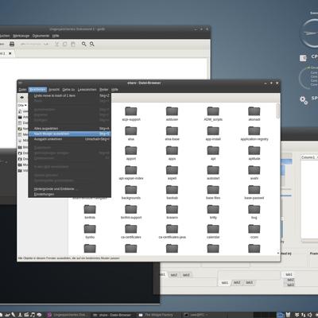
Task: Switch to share Datei-Browser taskbar button
Action: click(113, 315)
